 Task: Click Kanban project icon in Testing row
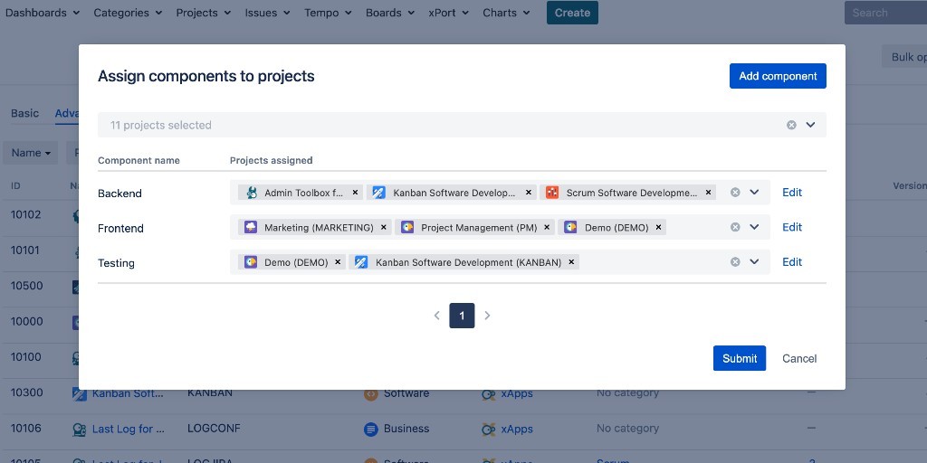[361, 262]
